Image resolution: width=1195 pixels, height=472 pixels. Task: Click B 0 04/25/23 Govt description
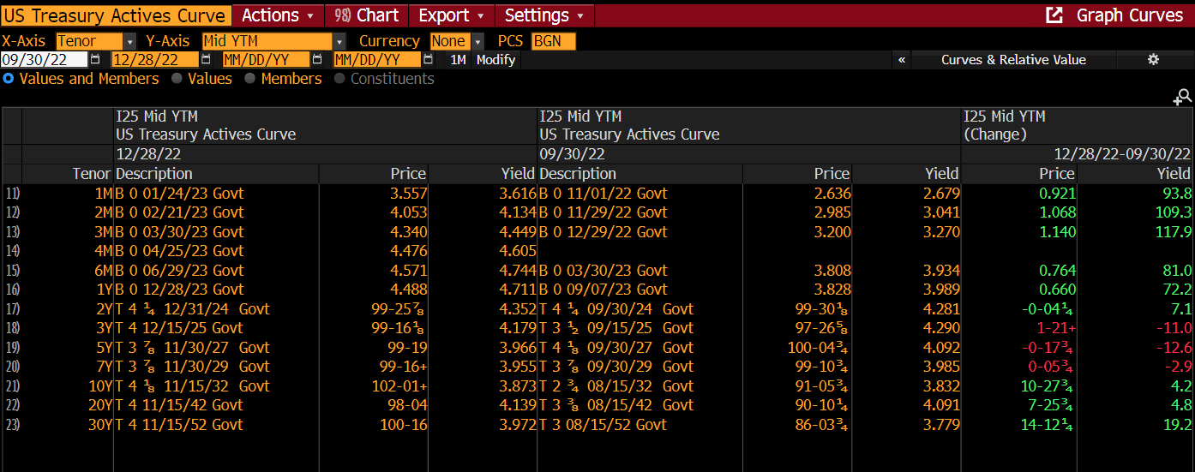coord(180,251)
